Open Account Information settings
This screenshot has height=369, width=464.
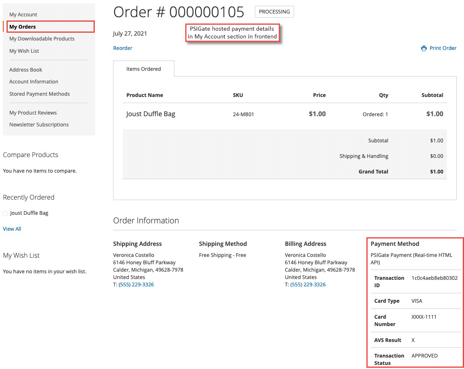tap(33, 81)
